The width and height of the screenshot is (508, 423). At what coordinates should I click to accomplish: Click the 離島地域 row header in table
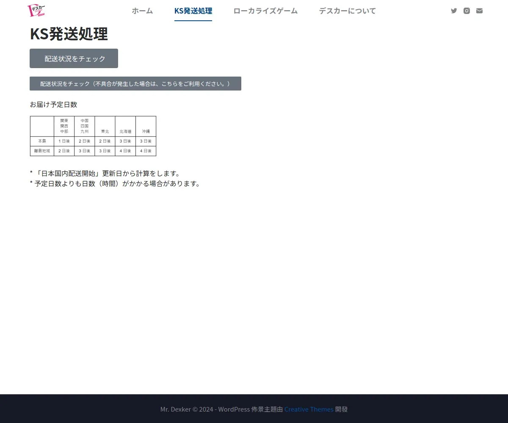[42, 151]
